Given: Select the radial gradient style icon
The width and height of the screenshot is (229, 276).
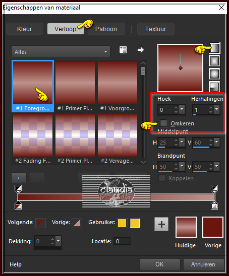Looking at the screenshot, I should 214,87.
